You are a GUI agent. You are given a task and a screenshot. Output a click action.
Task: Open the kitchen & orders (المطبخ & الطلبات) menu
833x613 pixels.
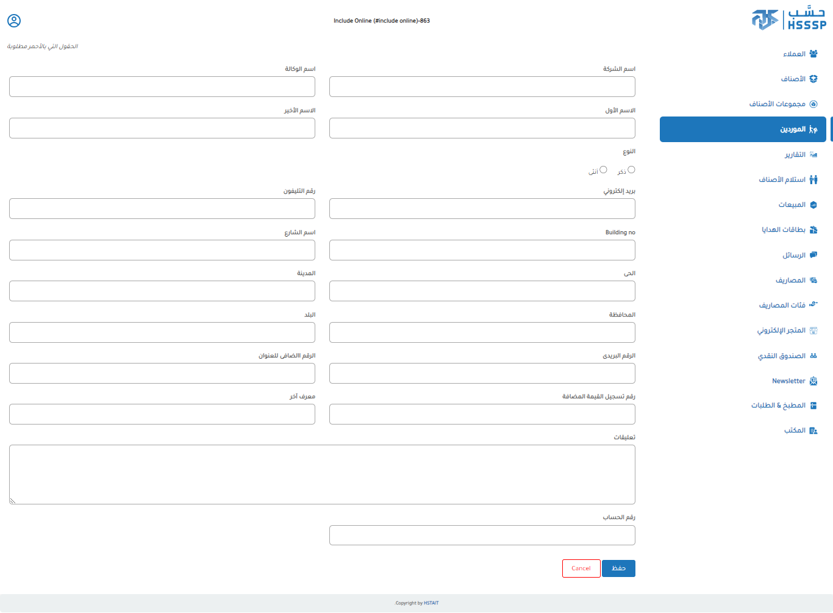(778, 406)
